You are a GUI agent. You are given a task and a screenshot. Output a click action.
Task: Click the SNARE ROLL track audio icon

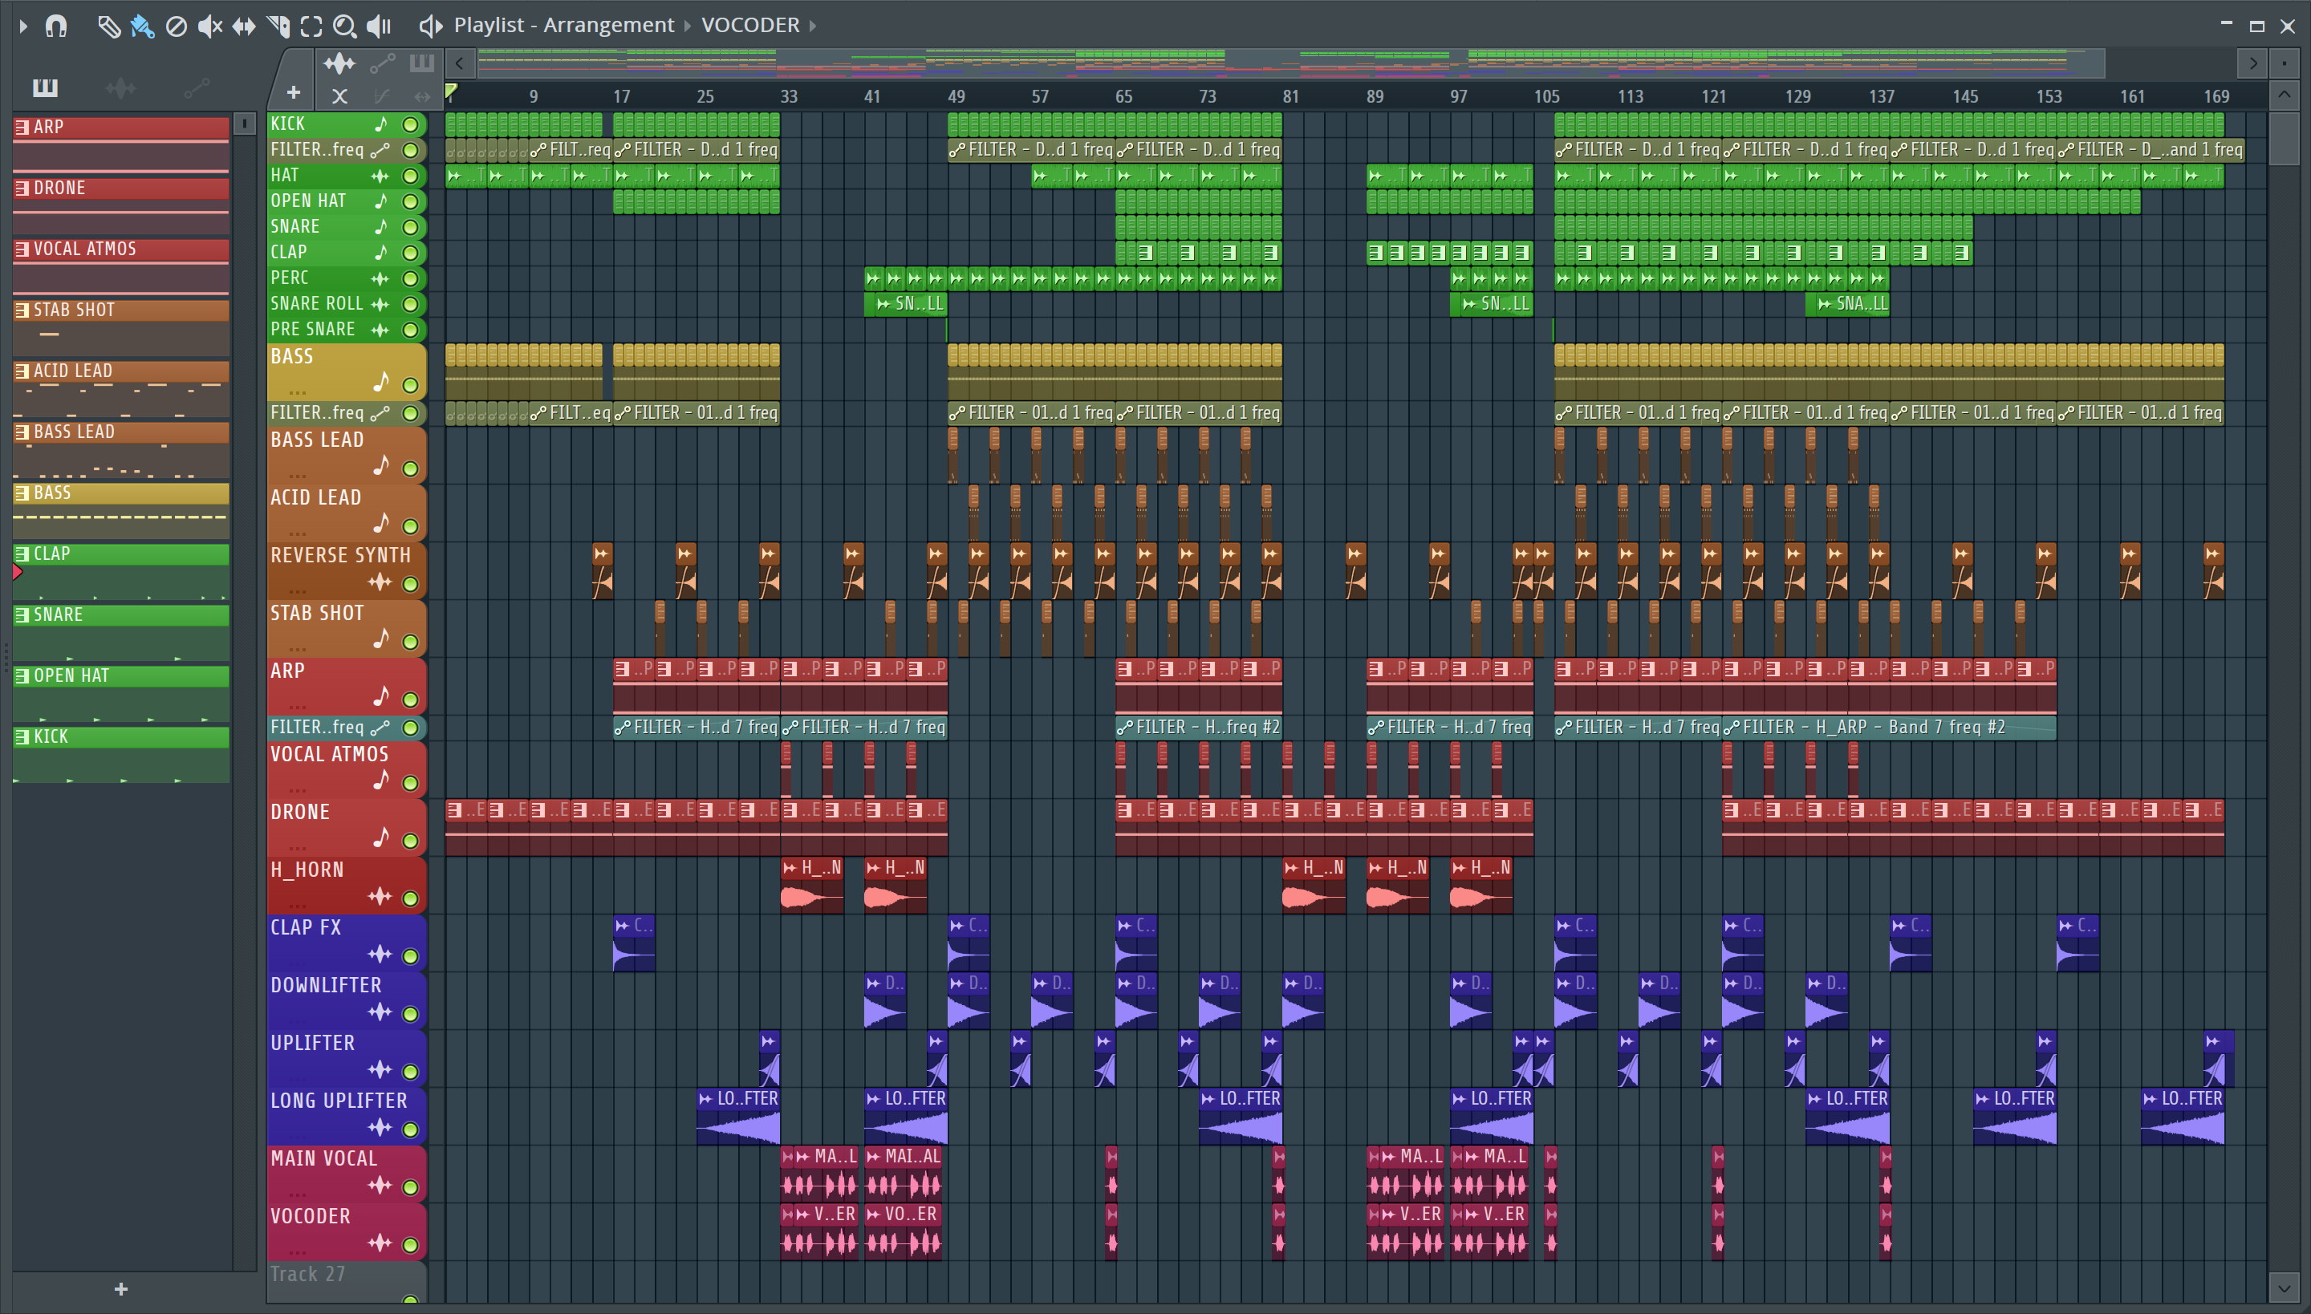click(380, 304)
